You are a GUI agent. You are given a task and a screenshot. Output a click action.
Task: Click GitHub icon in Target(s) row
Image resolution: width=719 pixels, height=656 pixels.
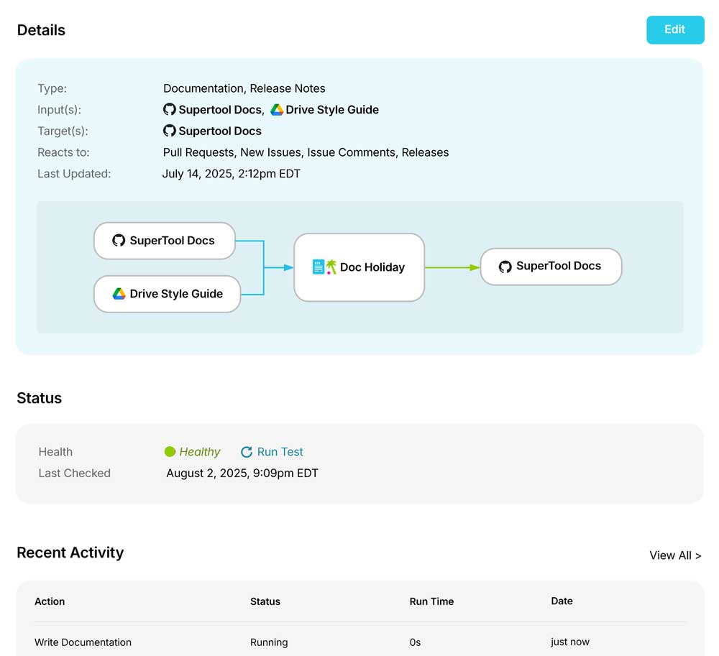pyautogui.click(x=169, y=131)
